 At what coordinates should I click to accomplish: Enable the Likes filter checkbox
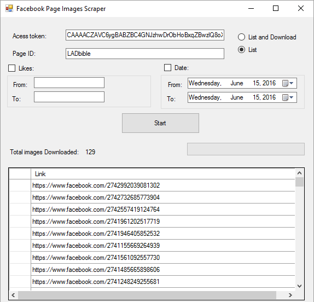click(x=12, y=68)
